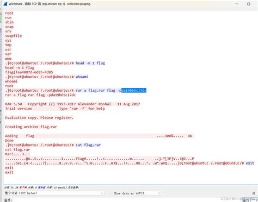Open the entire conversation (997 bytes) dropdown
Image resolution: width=258 pixels, height=202 pixels.
[54, 193]
